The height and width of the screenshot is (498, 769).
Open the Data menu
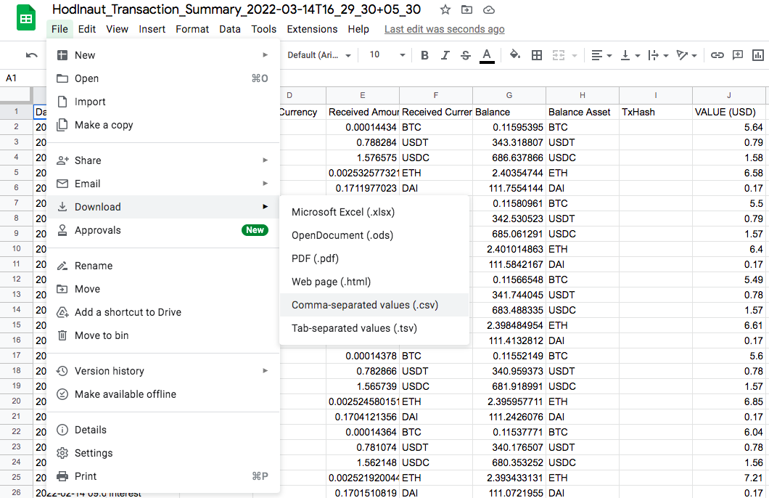(230, 29)
